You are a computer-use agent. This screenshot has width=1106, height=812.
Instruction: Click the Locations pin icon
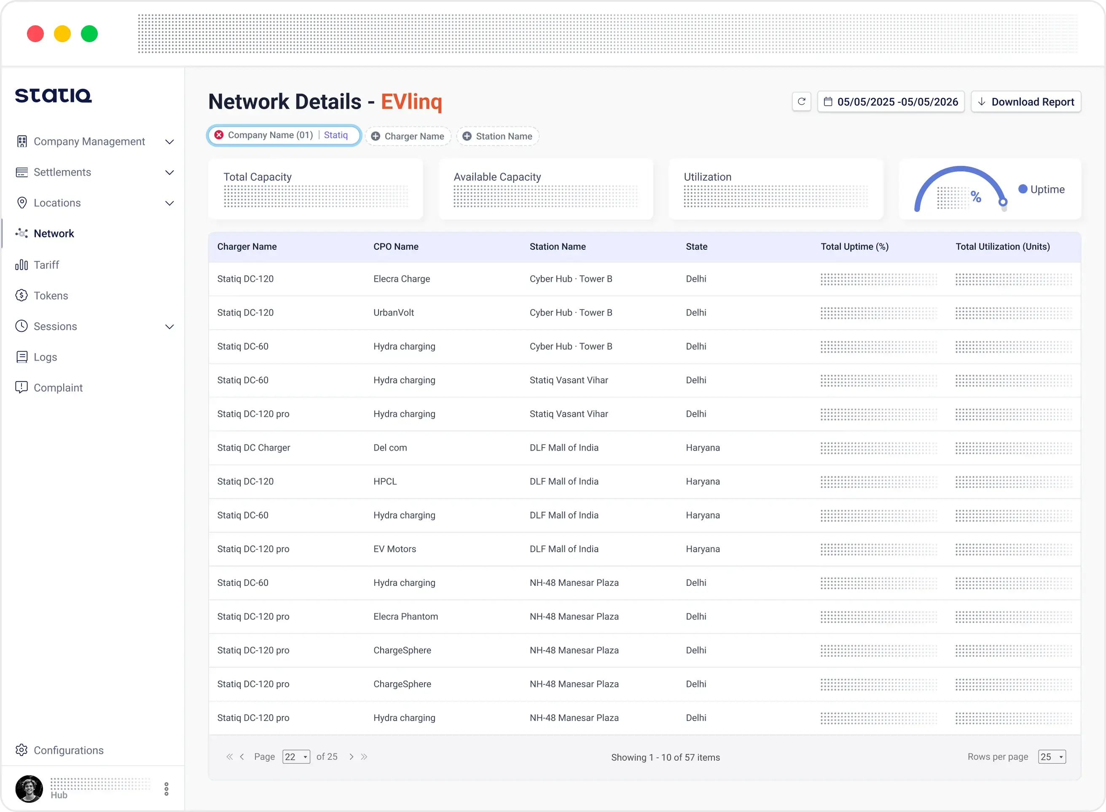point(21,203)
